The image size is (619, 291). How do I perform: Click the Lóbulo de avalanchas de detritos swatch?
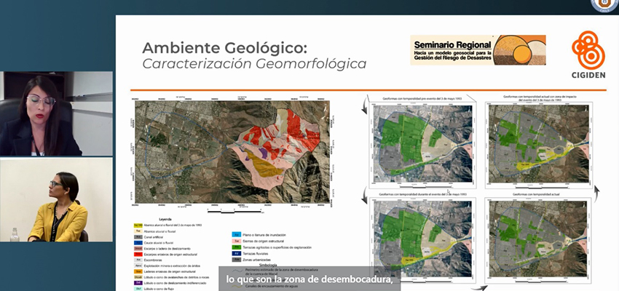[x=138, y=277]
